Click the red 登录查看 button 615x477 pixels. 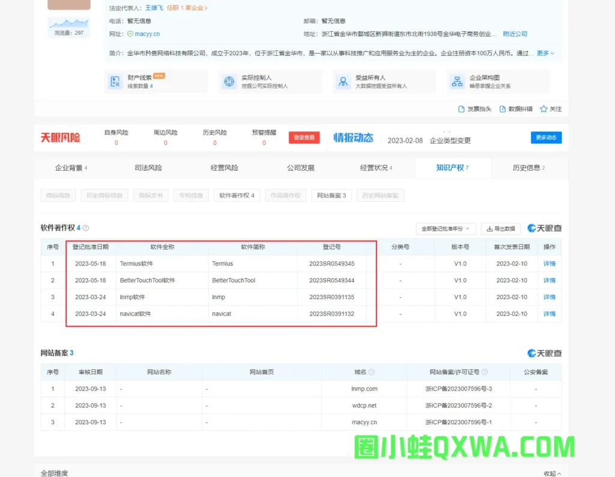tap(304, 138)
